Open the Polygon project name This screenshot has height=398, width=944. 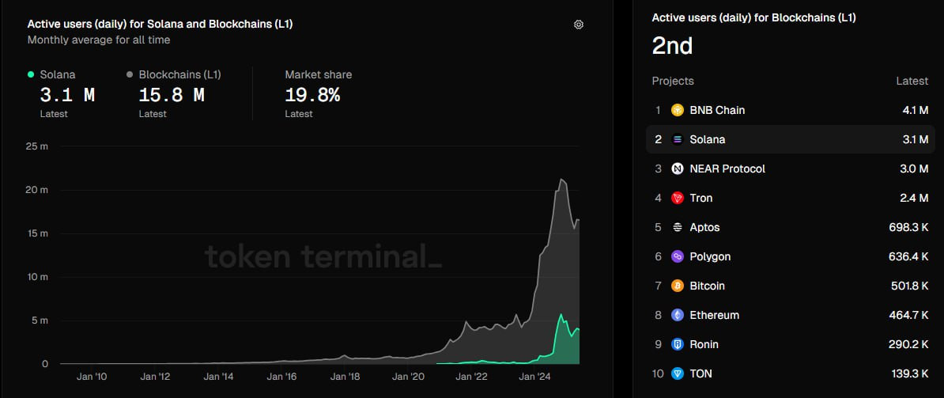[710, 256]
